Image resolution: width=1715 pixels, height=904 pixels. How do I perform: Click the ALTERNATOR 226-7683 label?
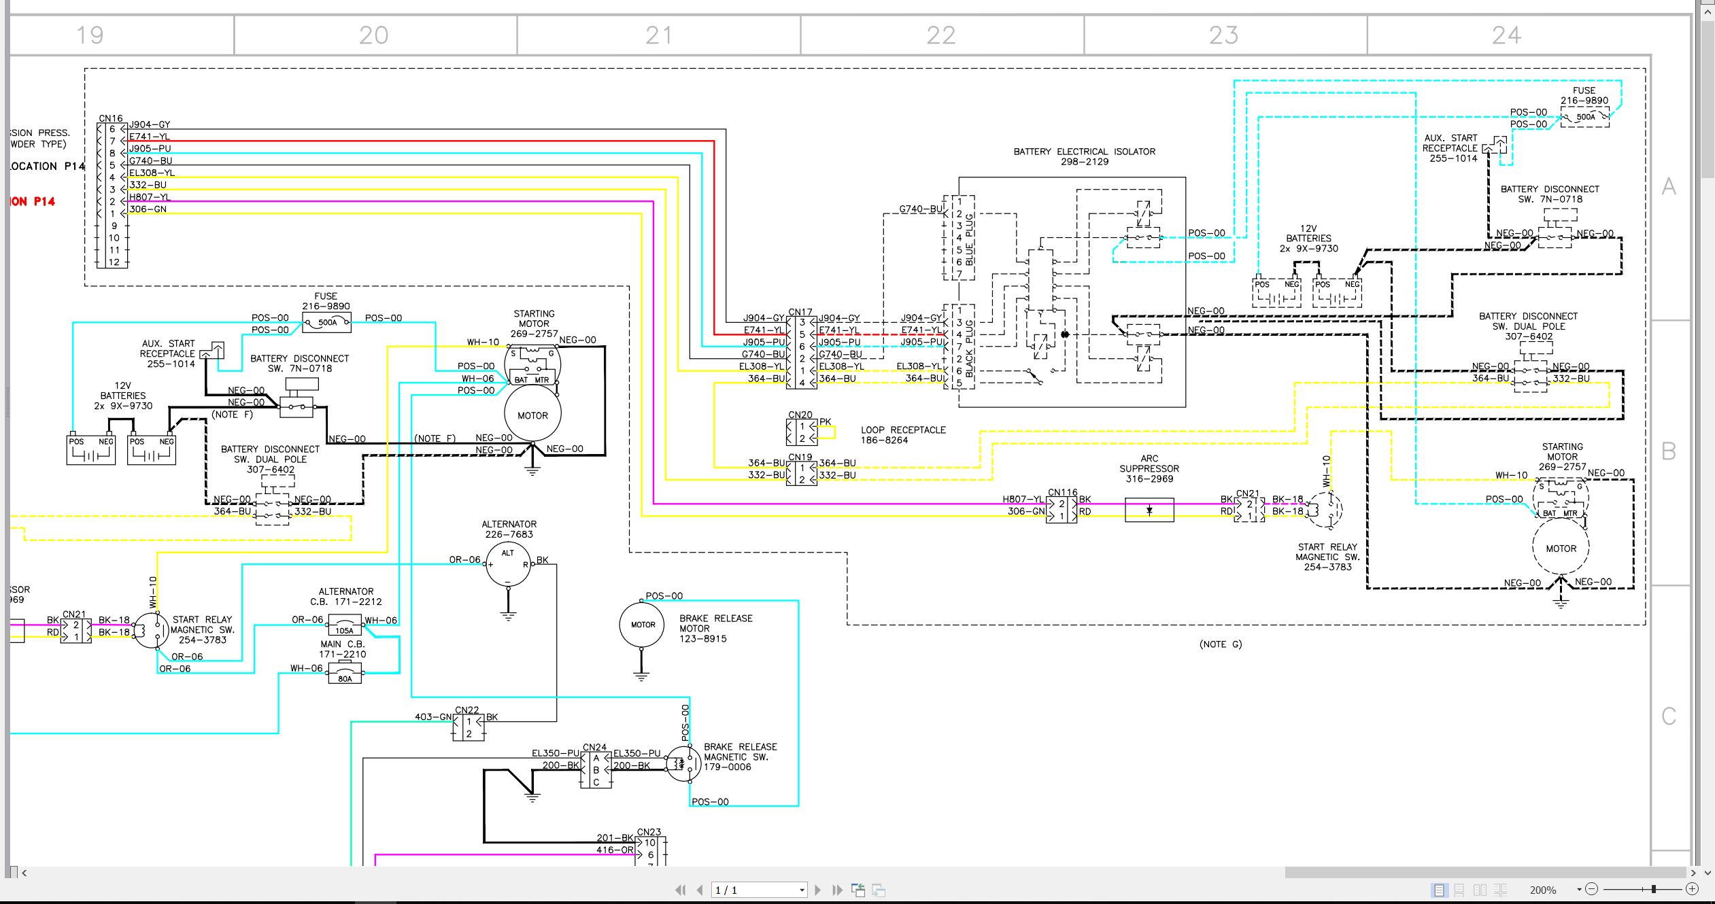pyautogui.click(x=509, y=529)
